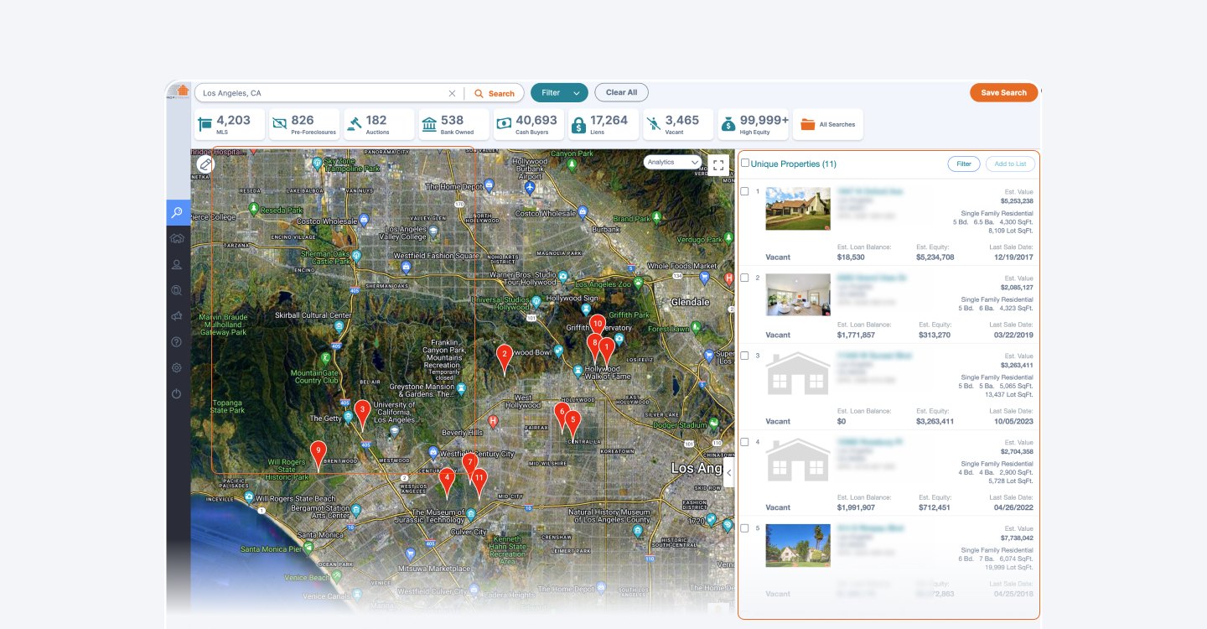Click the map fullscreen expand control
1207x629 pixels.
click(x=717, y=164)
